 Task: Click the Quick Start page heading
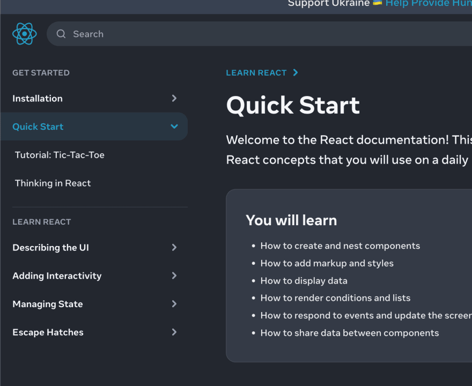click(x=293, y=105)
